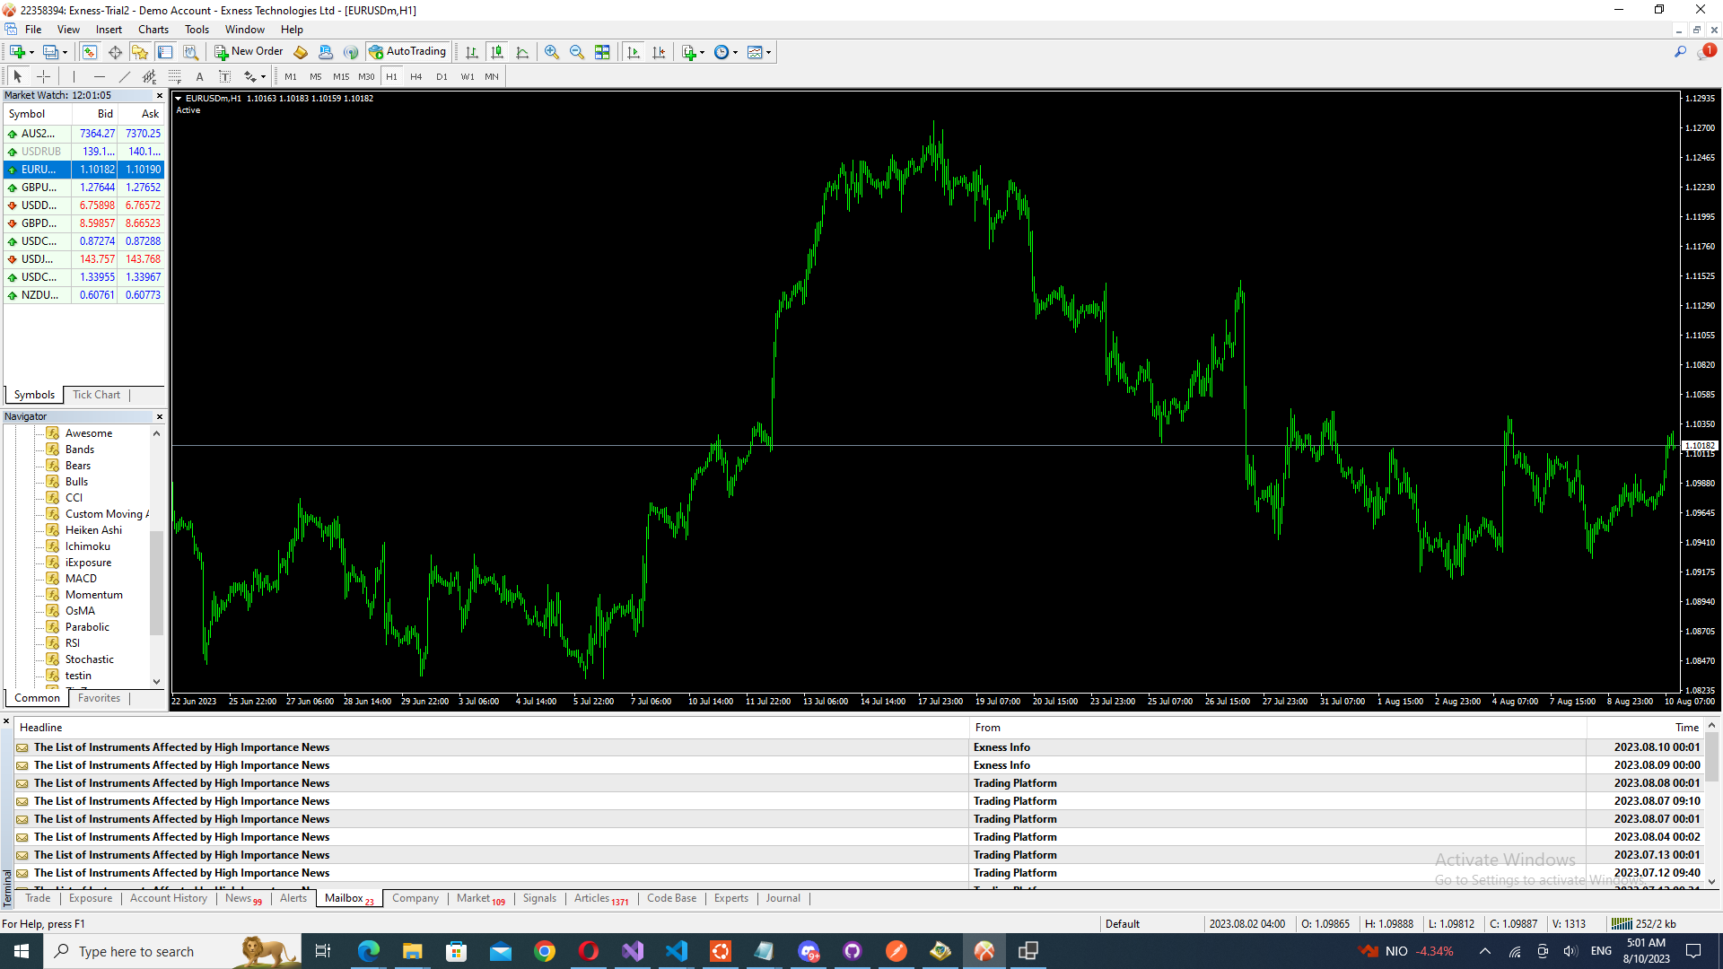
Task: Click the Tile Windows icon
Action: [x=602, y=52]
